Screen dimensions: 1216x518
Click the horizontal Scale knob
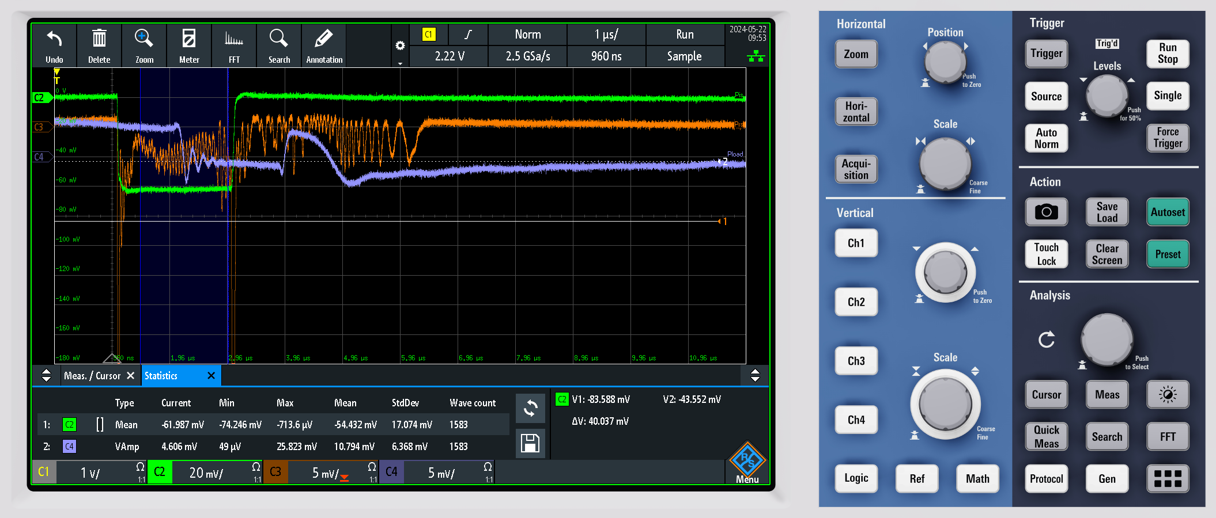point(945,163)
